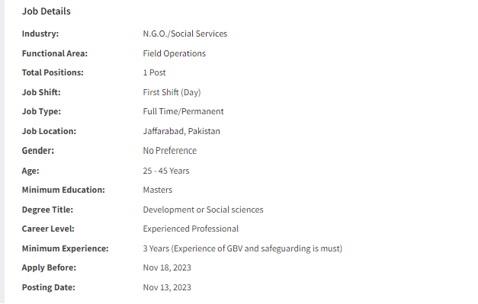Screen dimensions: 478x304
Task: Click the Job Location label
Action: click(x=49, y=131)
